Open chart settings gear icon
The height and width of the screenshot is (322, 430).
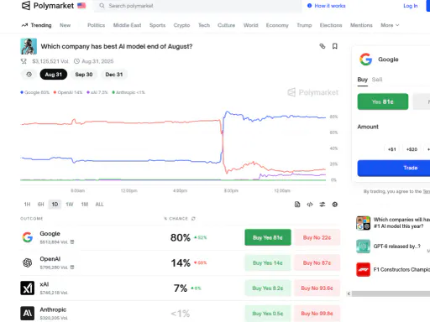coord(334,205)
